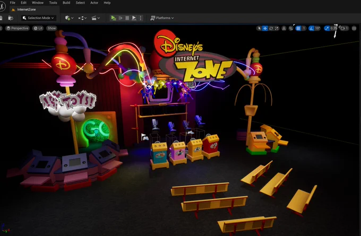
Task: Select the scale gizmo tool
Action: (277, 28)
